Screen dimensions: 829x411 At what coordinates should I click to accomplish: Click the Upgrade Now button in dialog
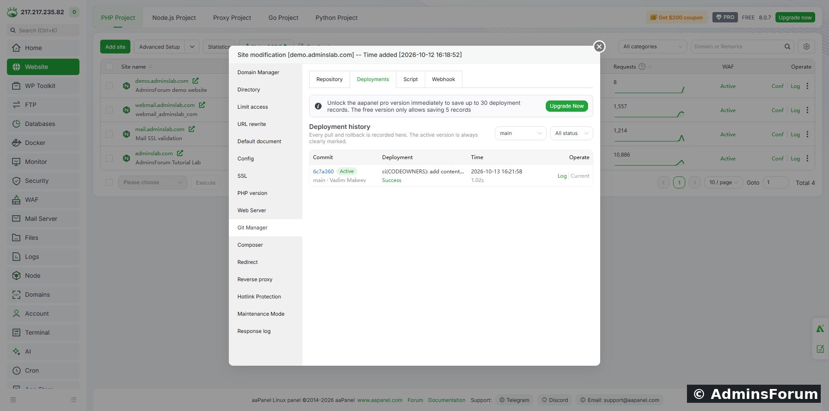[566, 106]
